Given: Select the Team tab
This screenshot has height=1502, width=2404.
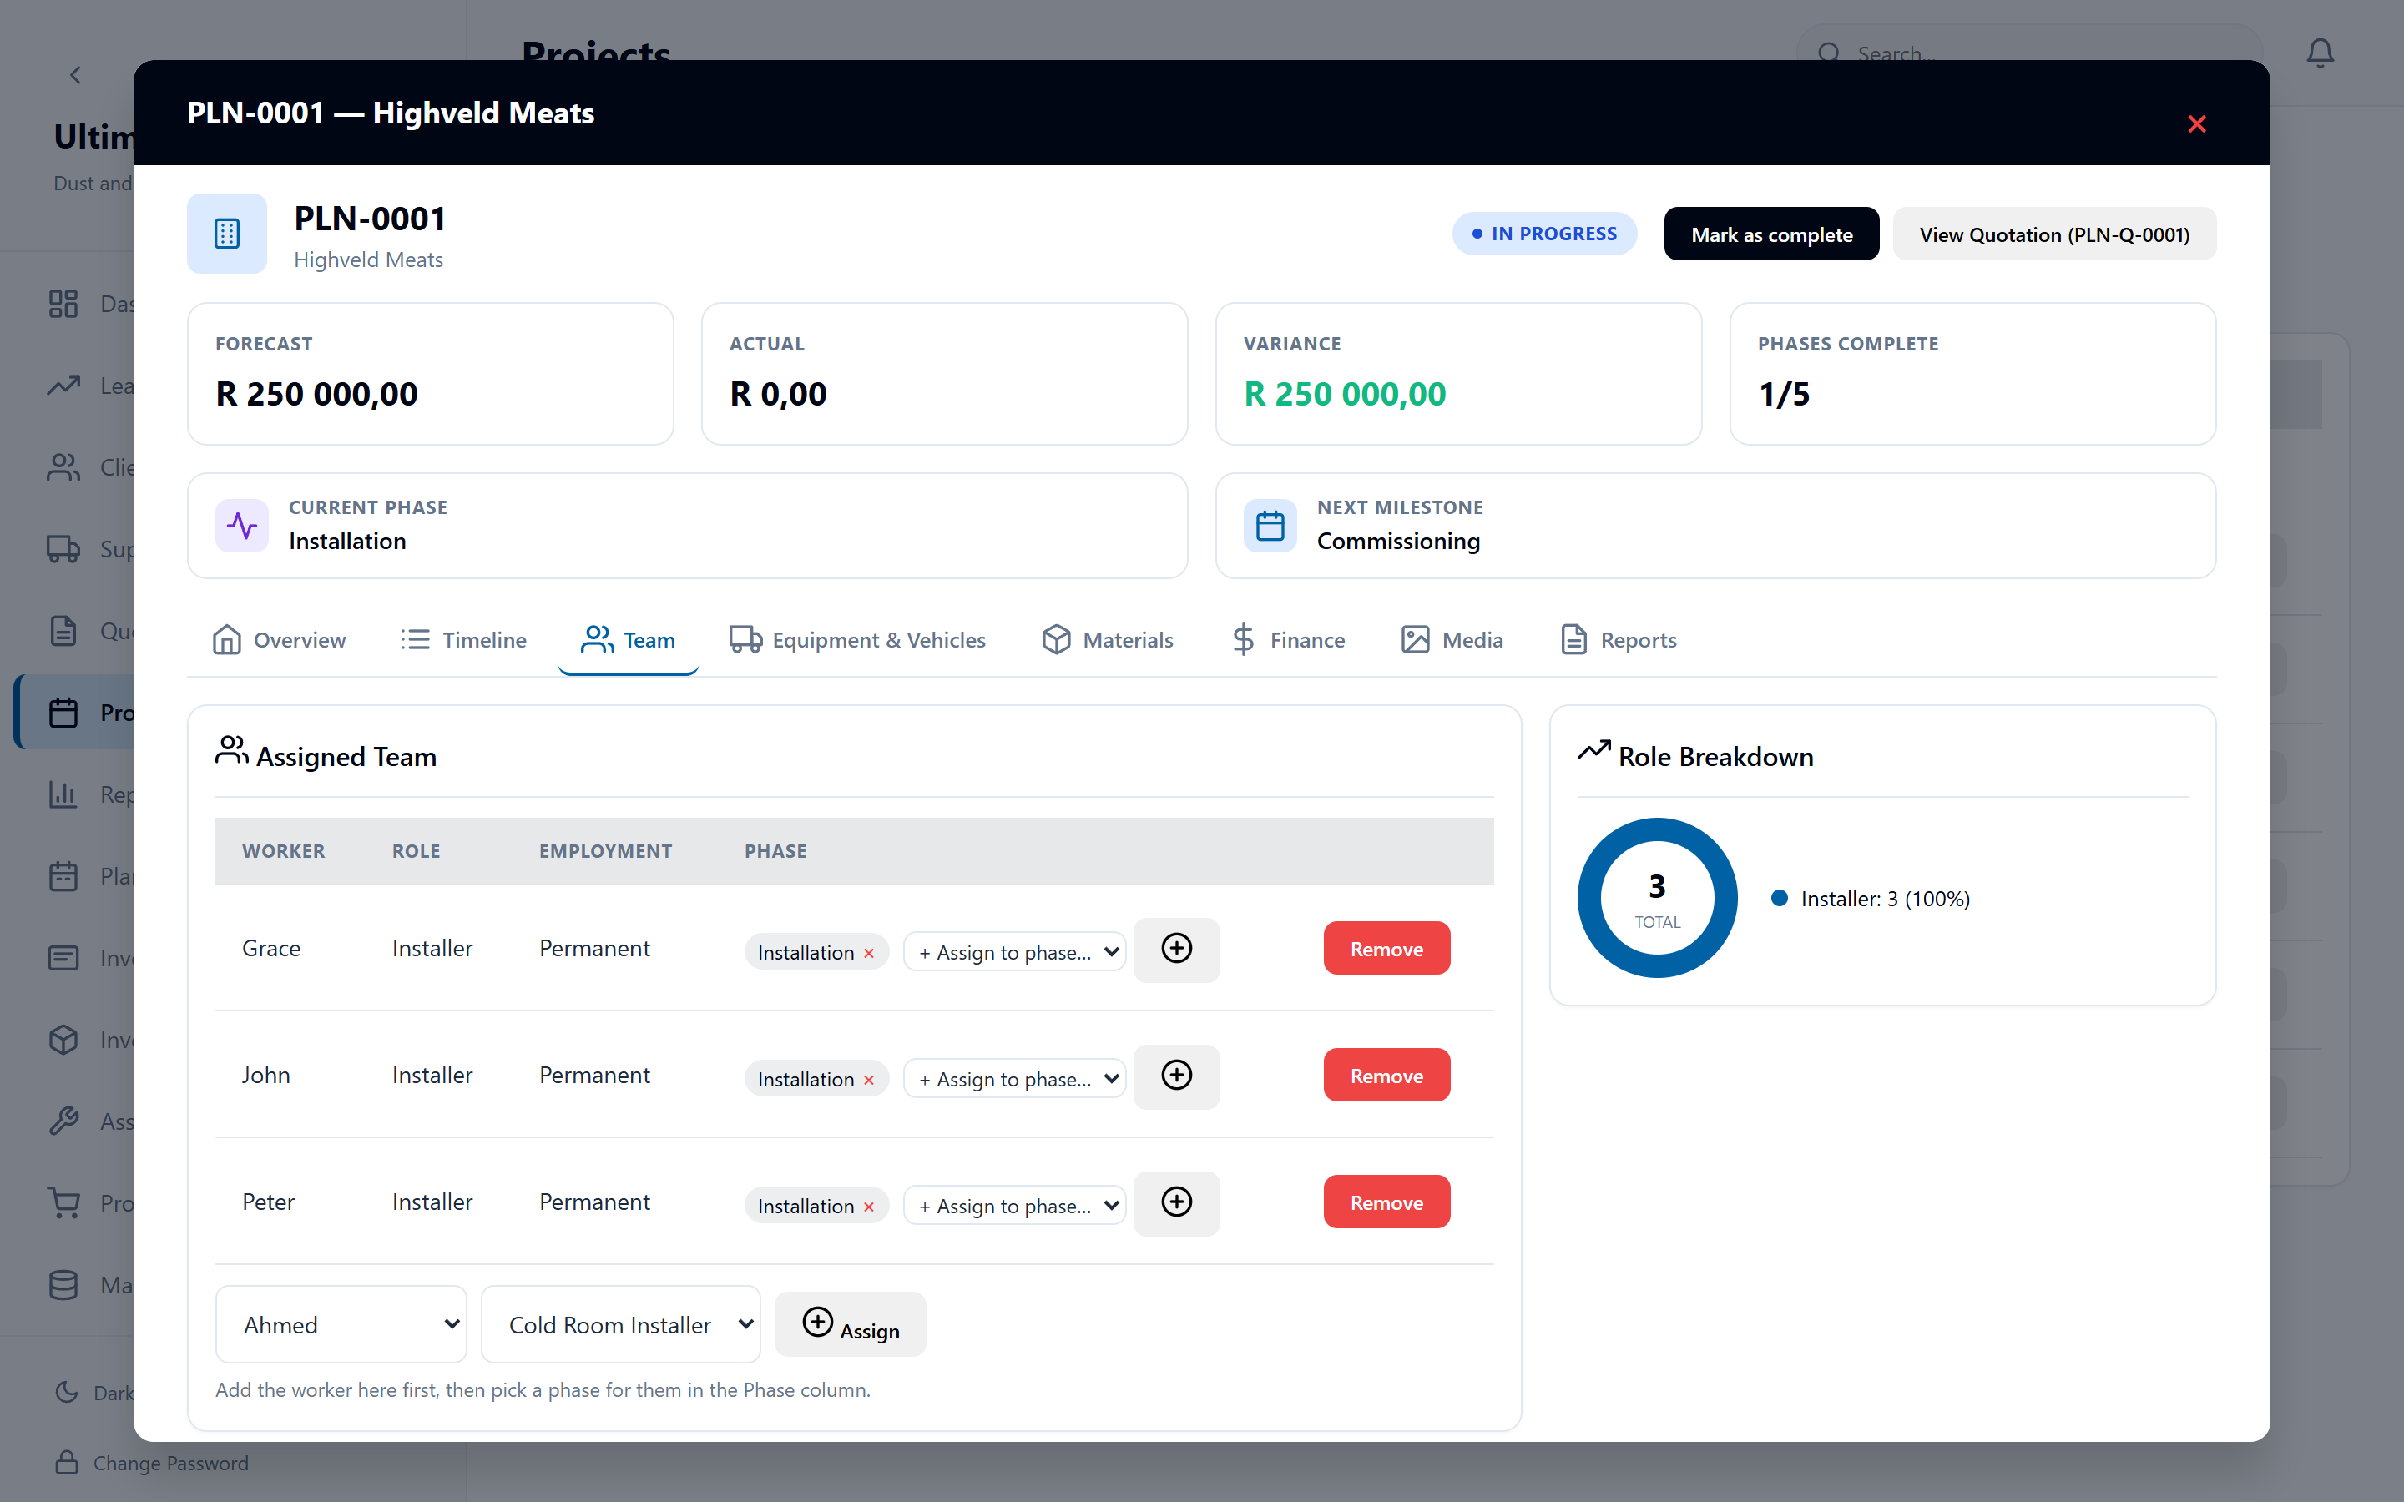Looking at the screenshot, I should pos(629,640).
